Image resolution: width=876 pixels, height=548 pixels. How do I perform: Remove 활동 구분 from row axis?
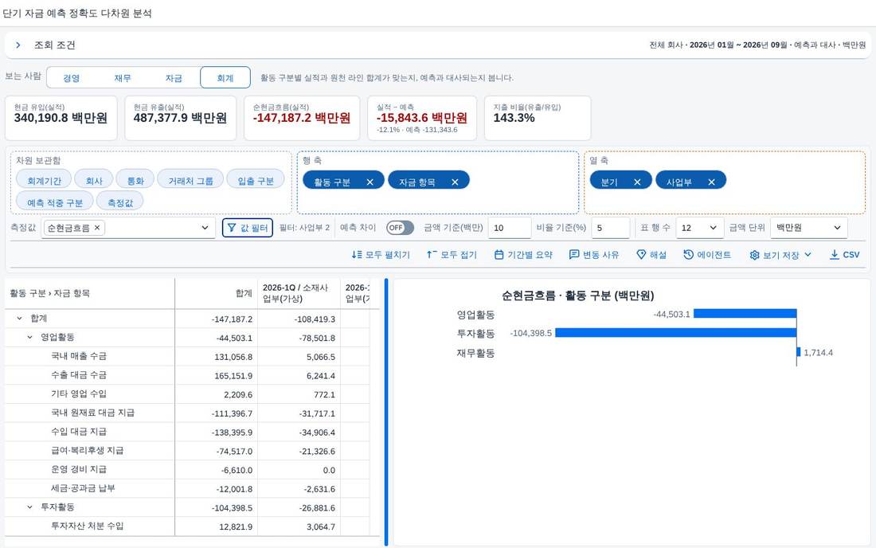[x=370, y=182]
